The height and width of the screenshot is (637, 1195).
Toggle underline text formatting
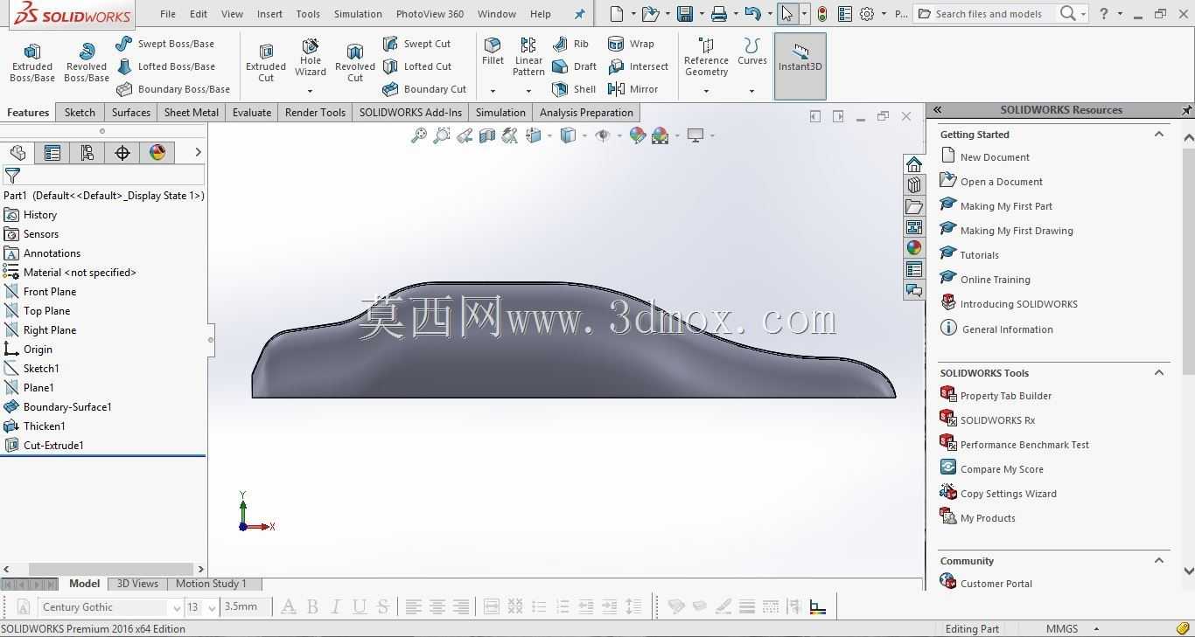point(360,606)
